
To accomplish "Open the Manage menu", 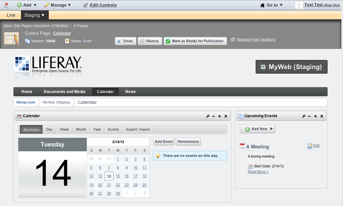I will [58, 5].
